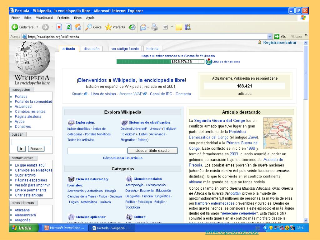
Task: Open the Lista de donaciones link
Action: pyautogui.click(x=226, y=62)
